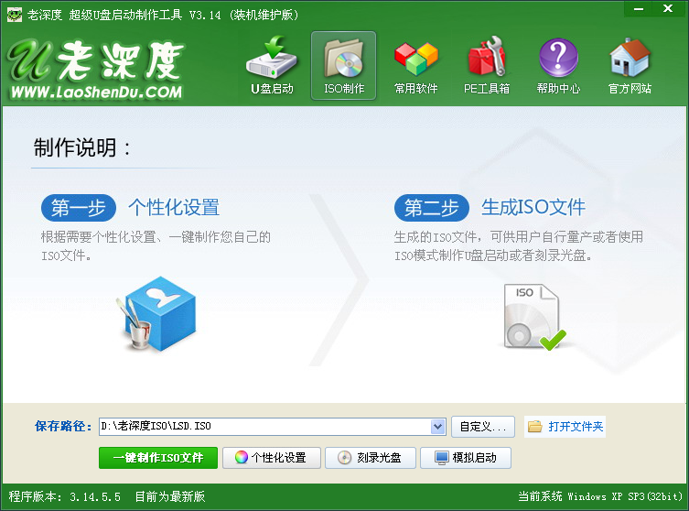Open the 帮助中心 tab
The height and width of the screenshot is (511, 689).
pos(558,66)
